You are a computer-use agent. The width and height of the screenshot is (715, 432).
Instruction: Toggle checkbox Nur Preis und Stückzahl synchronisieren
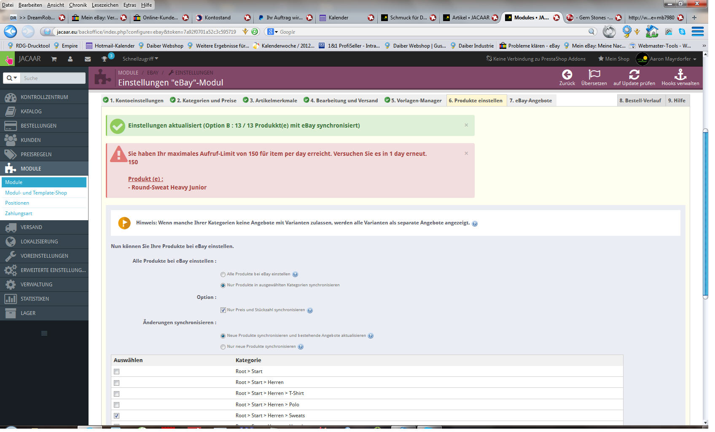tap(223, 310)
